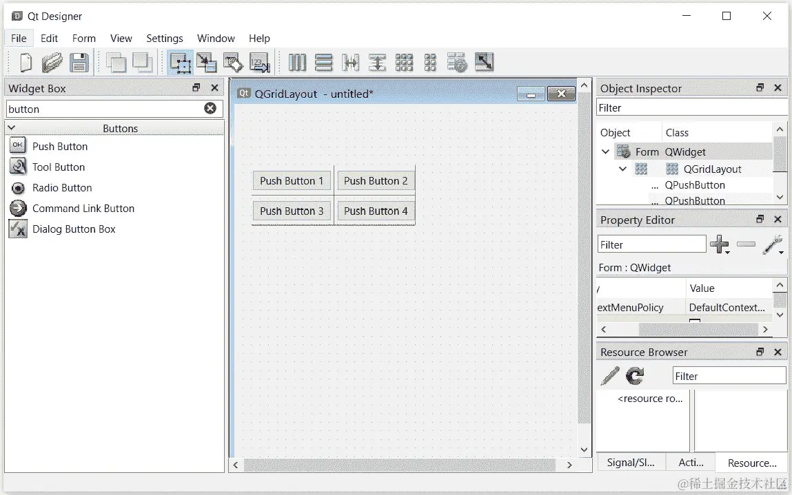The width and height of the screenshot is (792, 495).
Task: Remove dynamic property with minus icon
Action: point(746,244)
